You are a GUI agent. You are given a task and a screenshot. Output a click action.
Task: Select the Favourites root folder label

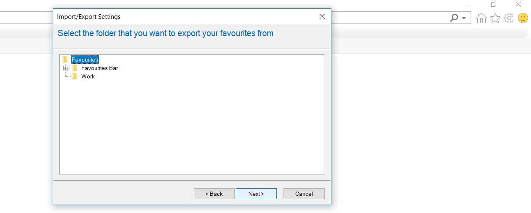85,60
